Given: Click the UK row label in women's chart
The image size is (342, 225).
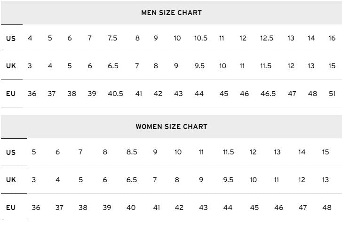Looking at the screenshot, I should (x=11, y=180).
